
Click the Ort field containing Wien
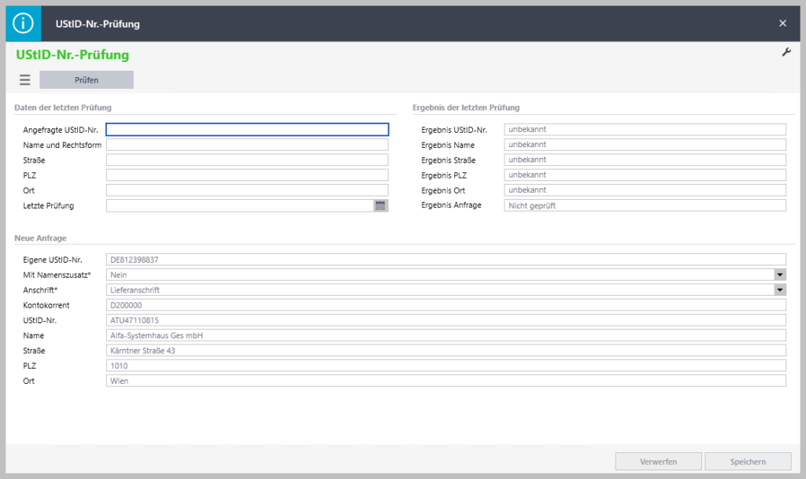click(x=446, y=381)
